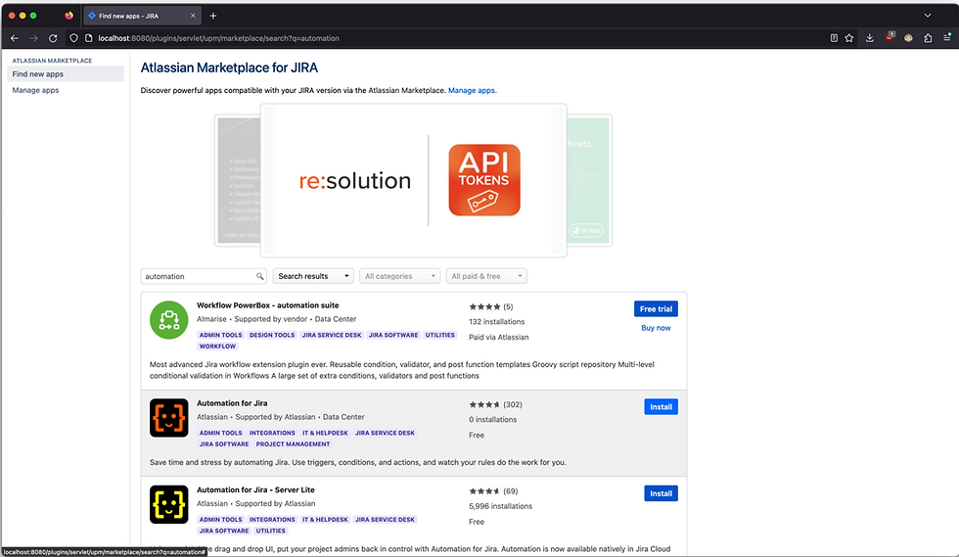
Task: Open the Search results dropdown
Action: 313,276
